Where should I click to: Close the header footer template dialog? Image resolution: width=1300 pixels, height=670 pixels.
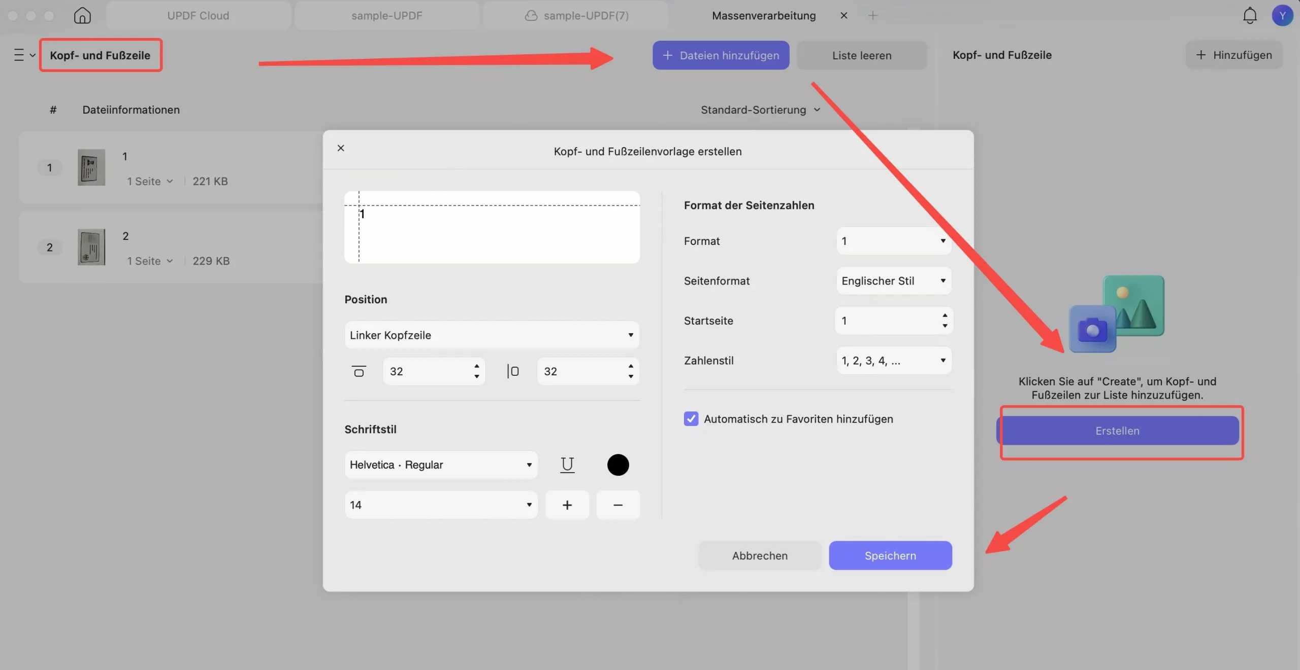pos(341,148)
